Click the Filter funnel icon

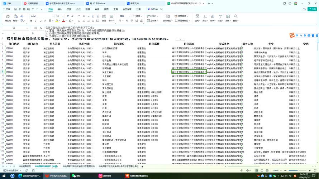(x=220, y=16)
